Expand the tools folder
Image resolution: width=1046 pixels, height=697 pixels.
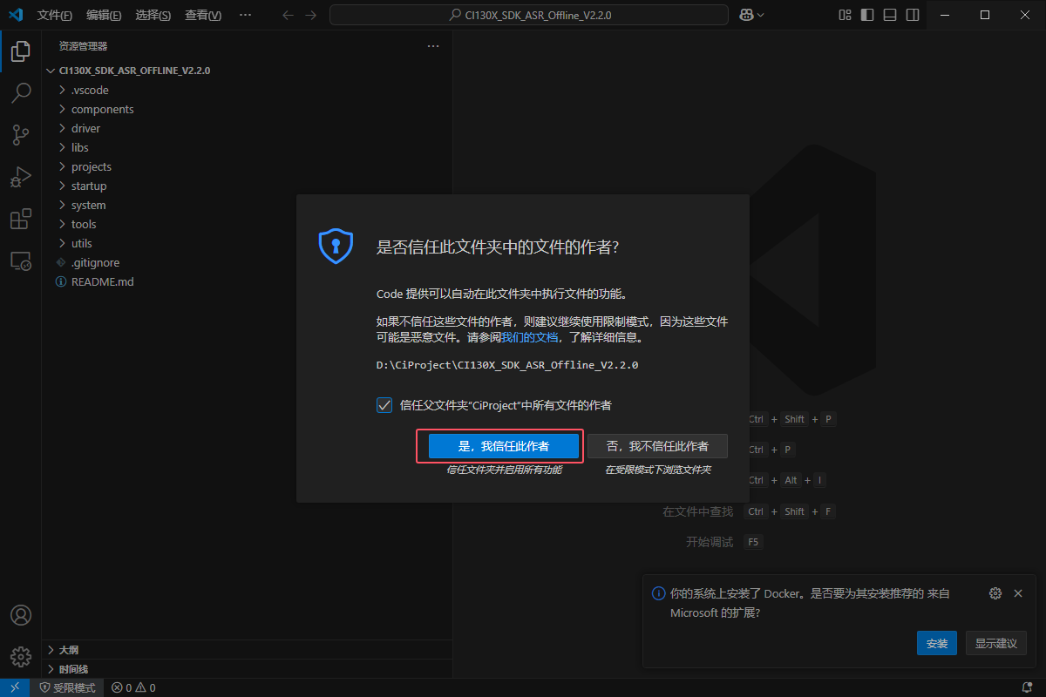pos(248,224)
